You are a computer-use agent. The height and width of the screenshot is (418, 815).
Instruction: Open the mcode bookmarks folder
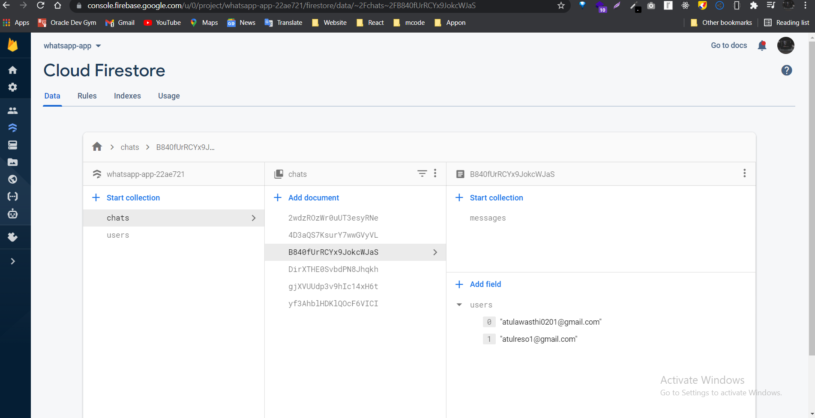pyautogui.click(x=409, y=23)
